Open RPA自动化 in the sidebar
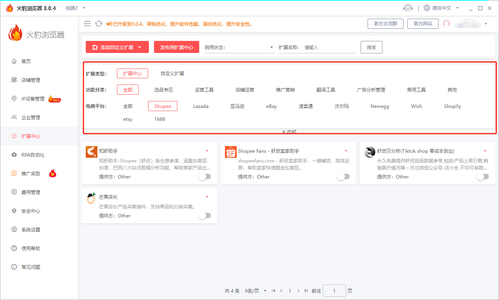499x300 pixels. tap(33, 155)
